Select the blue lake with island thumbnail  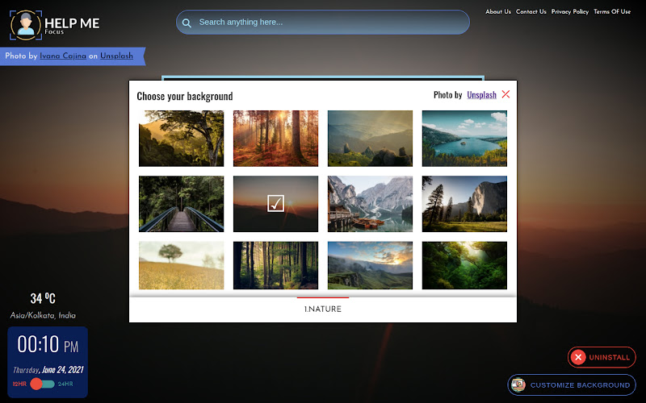tap(464, 138)
